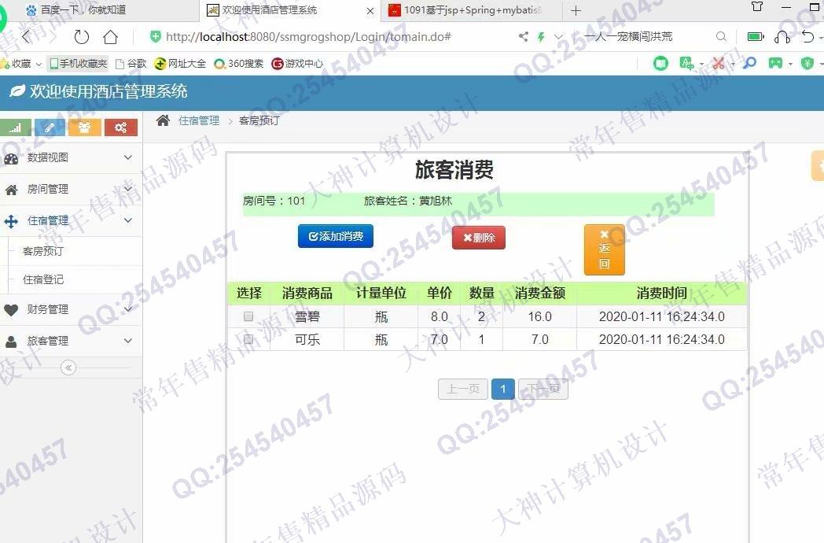Click the shirt skin icon in title bar
The image size is (824, 543).
757,6
